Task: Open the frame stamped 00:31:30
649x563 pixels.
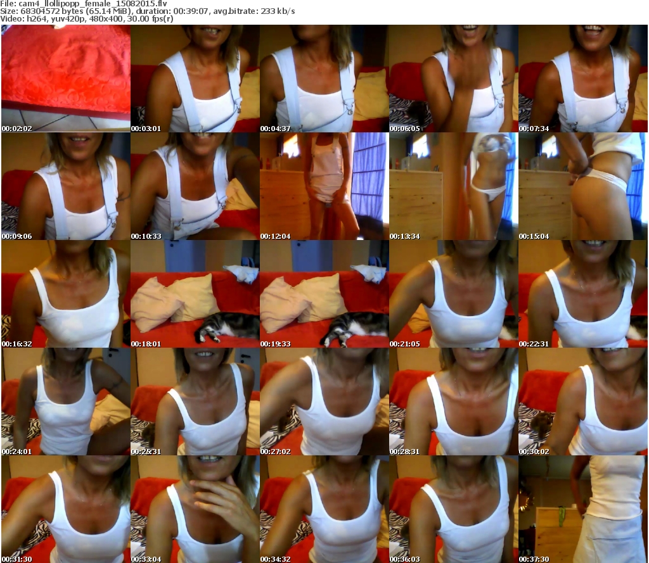Action: point(66,509)
